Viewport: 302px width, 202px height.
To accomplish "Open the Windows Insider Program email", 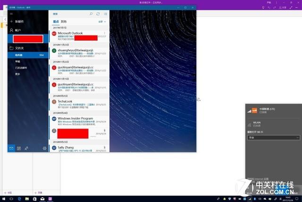I will click(79, 121).
